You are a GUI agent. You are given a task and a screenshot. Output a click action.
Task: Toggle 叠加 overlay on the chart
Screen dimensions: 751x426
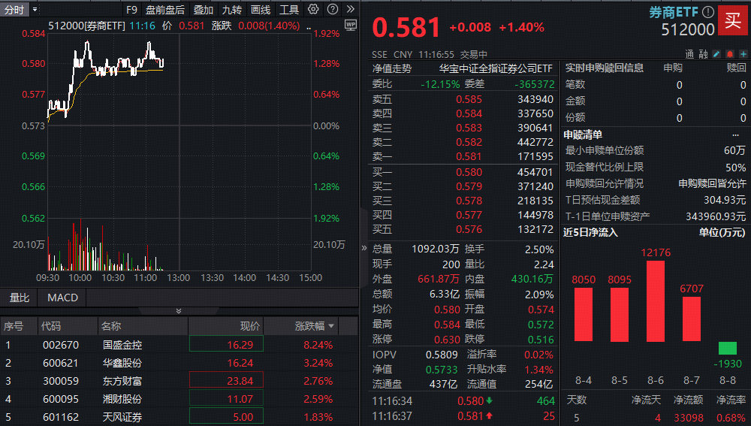point(203,10)
